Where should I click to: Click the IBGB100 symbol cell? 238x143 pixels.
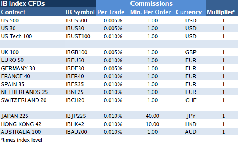click(77, 52)
